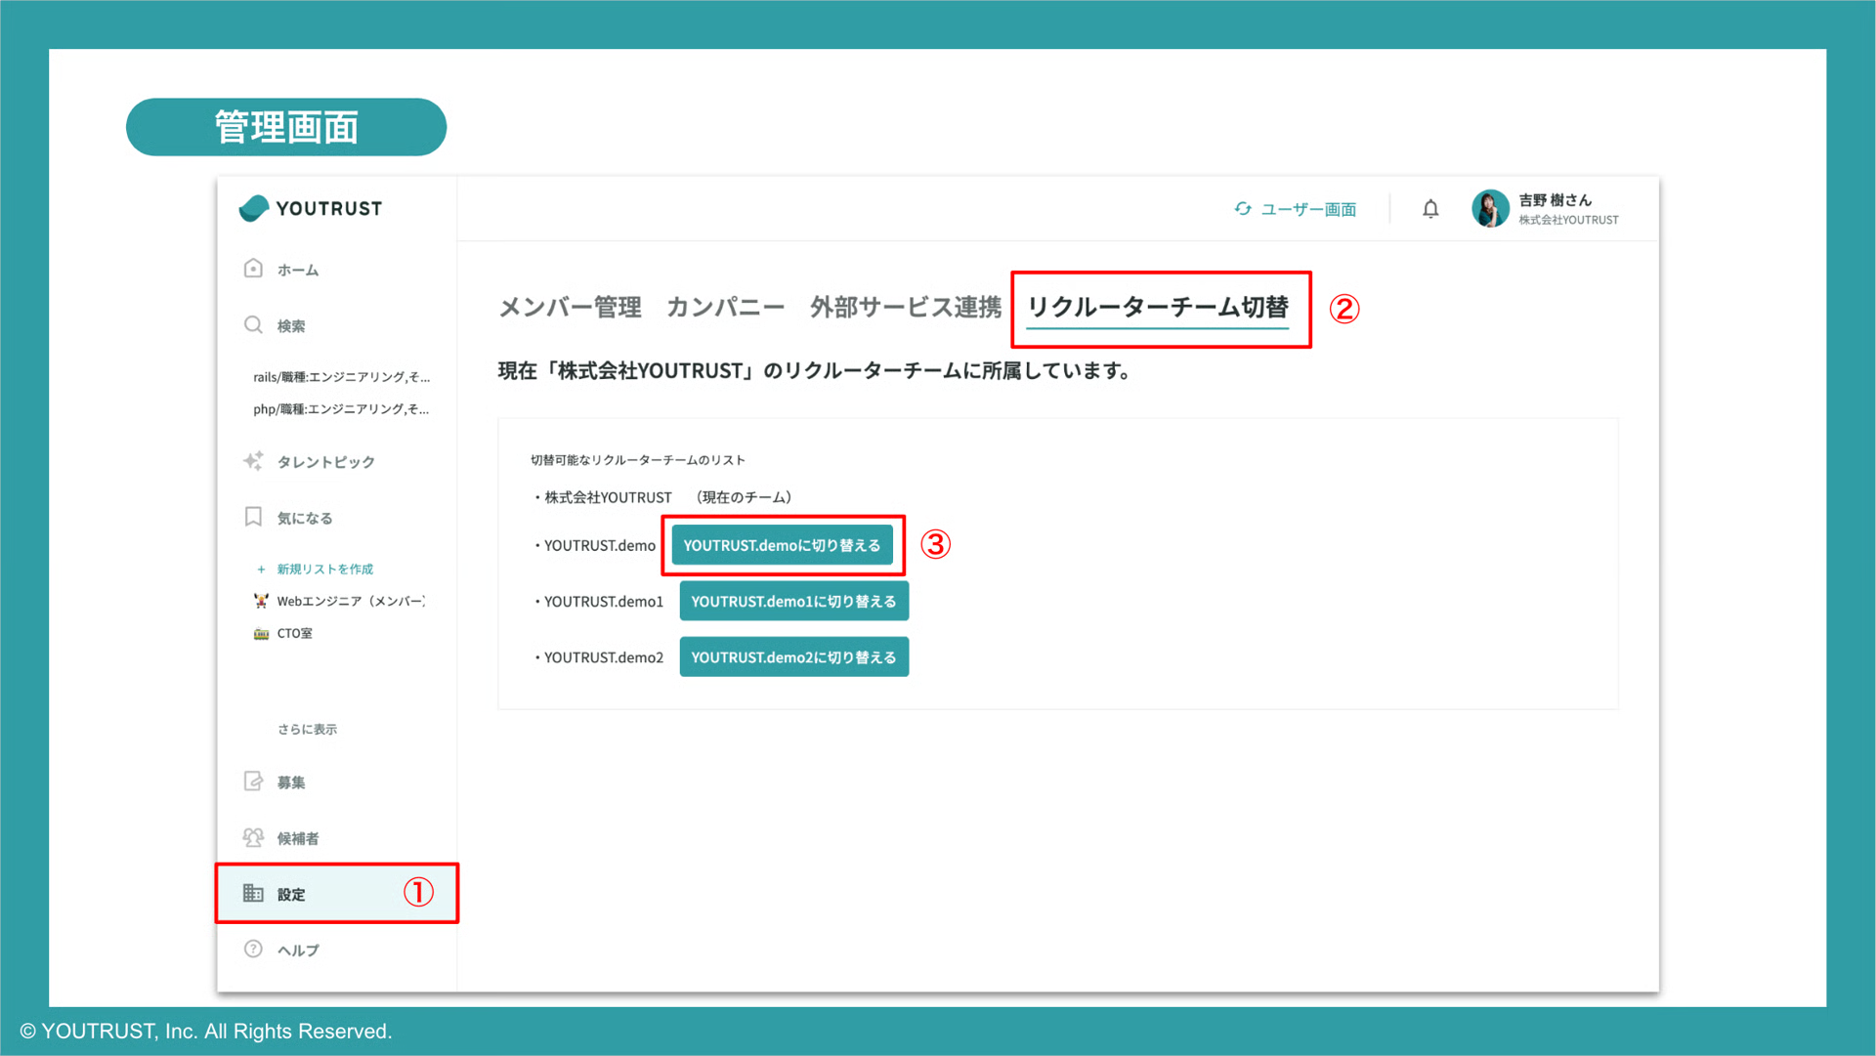
Task: Click the 設定 building icon
Action: click(x=253, y=893)
